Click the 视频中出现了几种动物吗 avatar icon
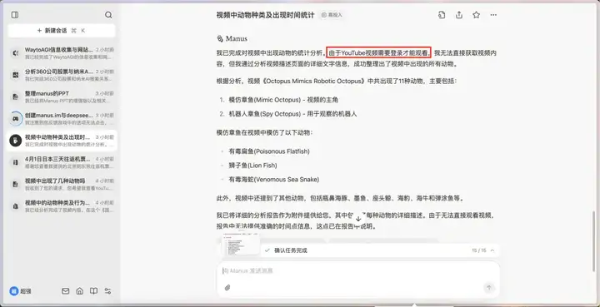Viewport: 600px width, 307px height. (x=16, y=184)
